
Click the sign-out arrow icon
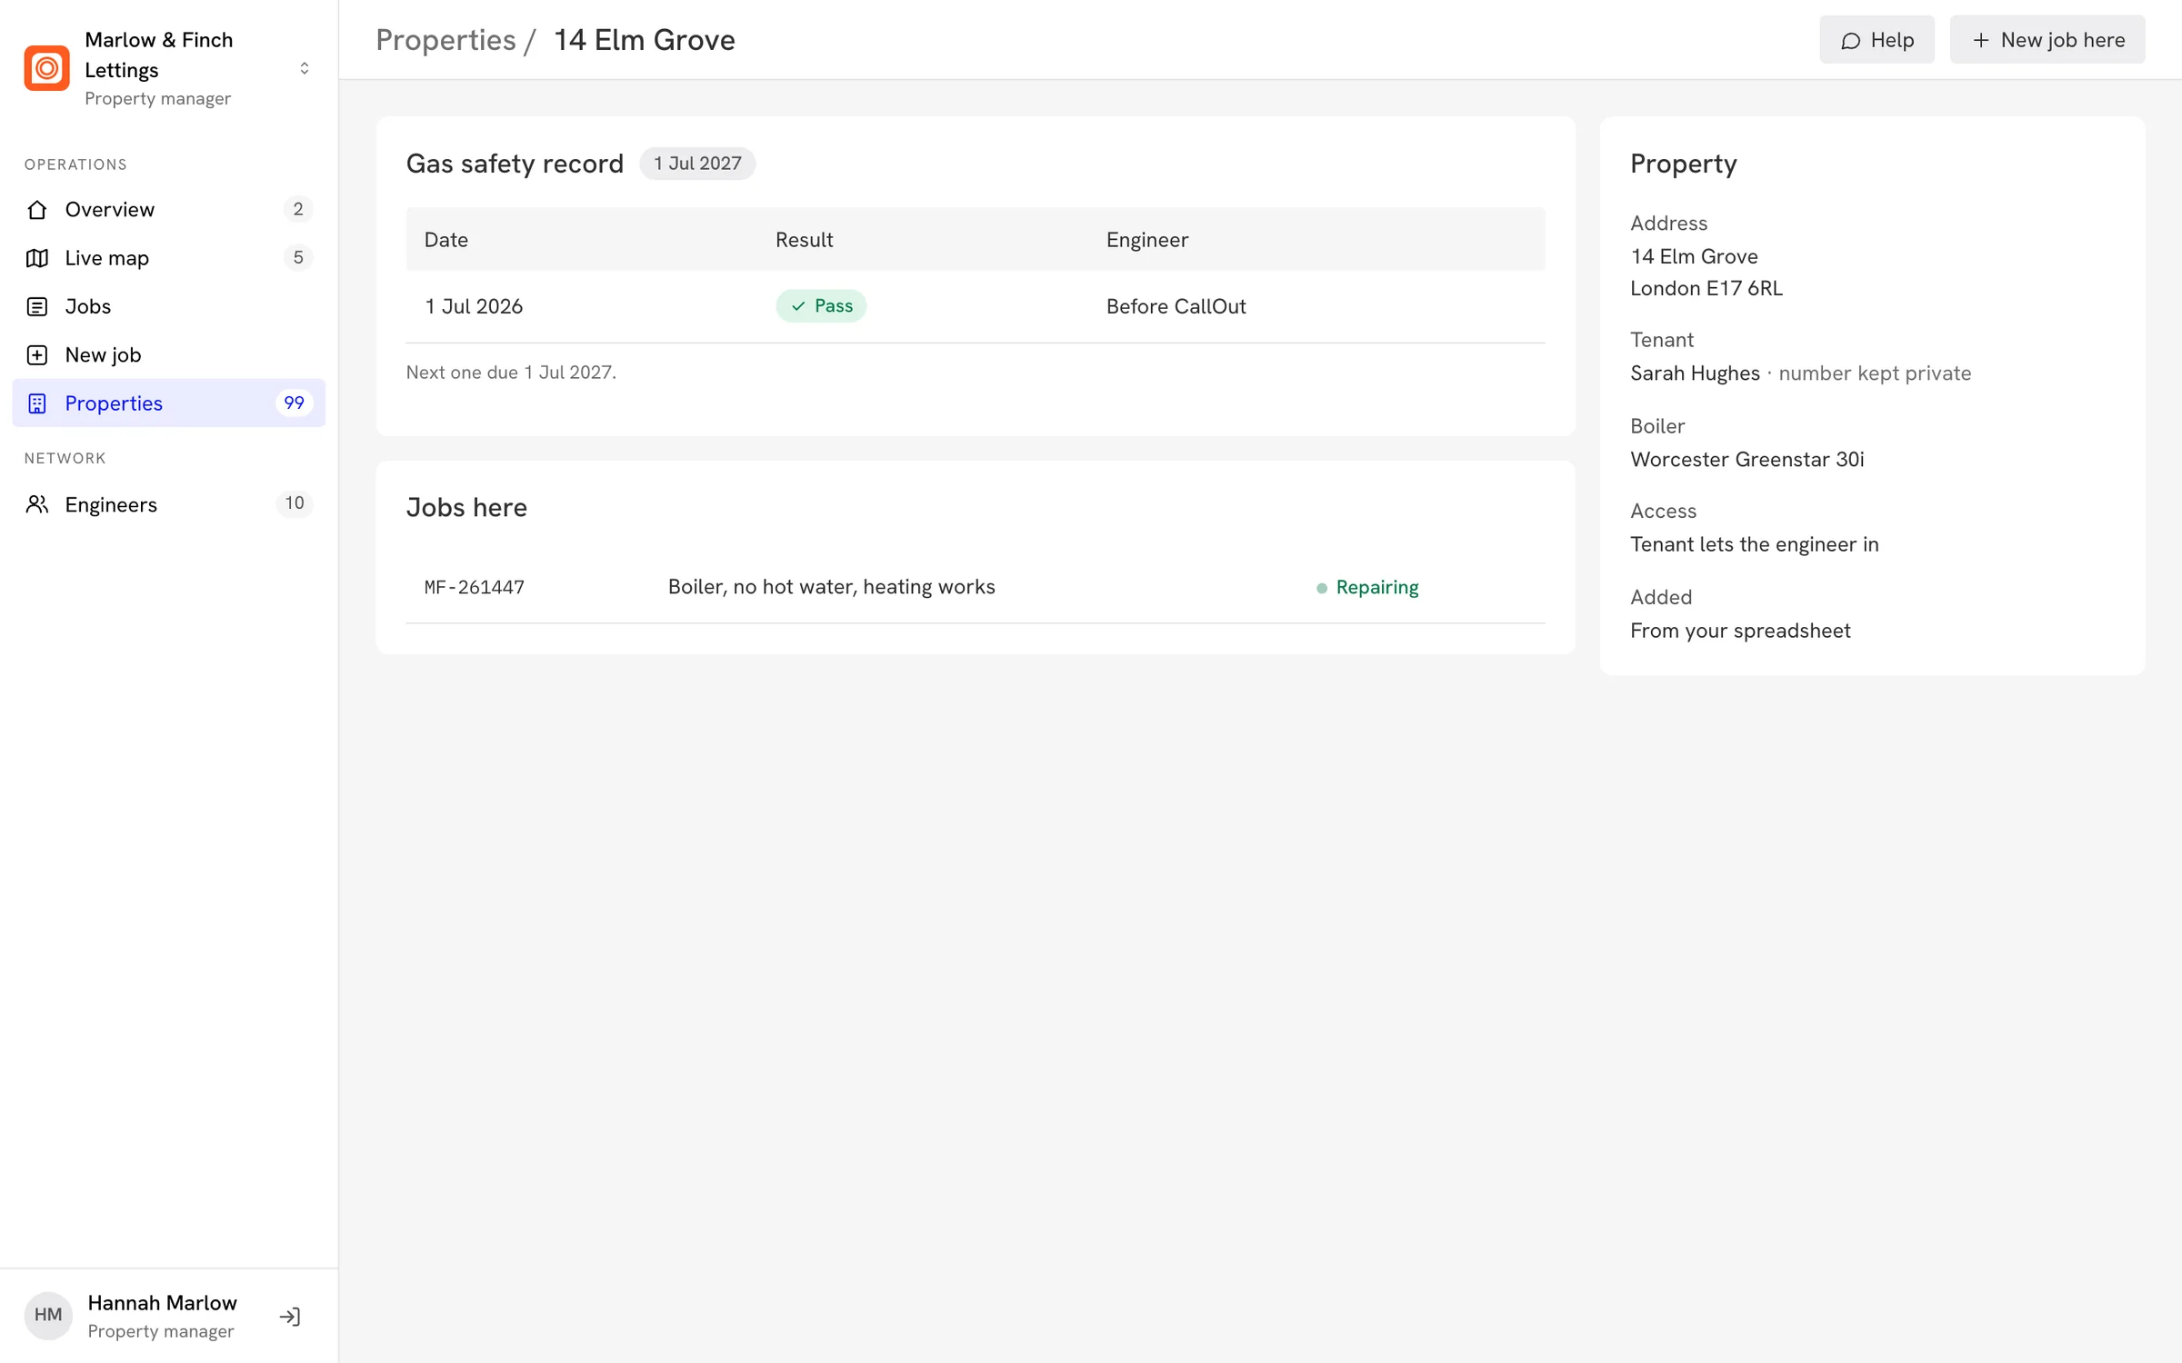(x=290, y=1317)
